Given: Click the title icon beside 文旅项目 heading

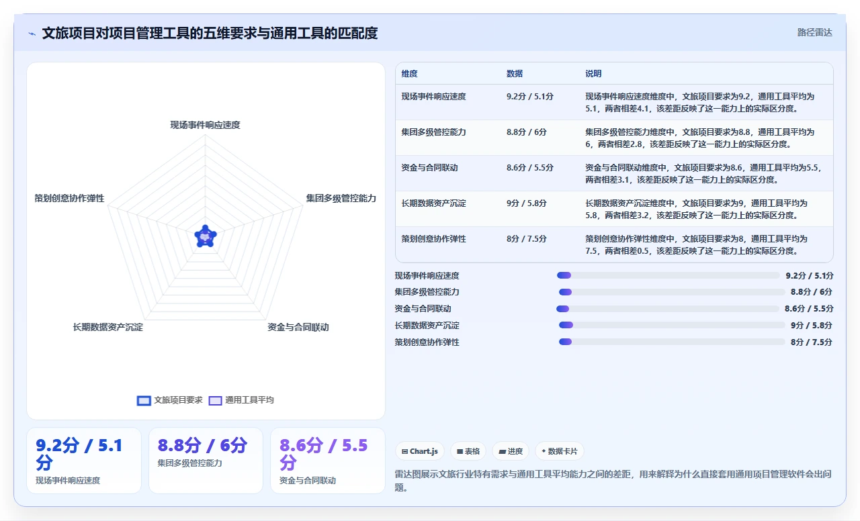Looking at the screenshot, I should click(32, 34).
